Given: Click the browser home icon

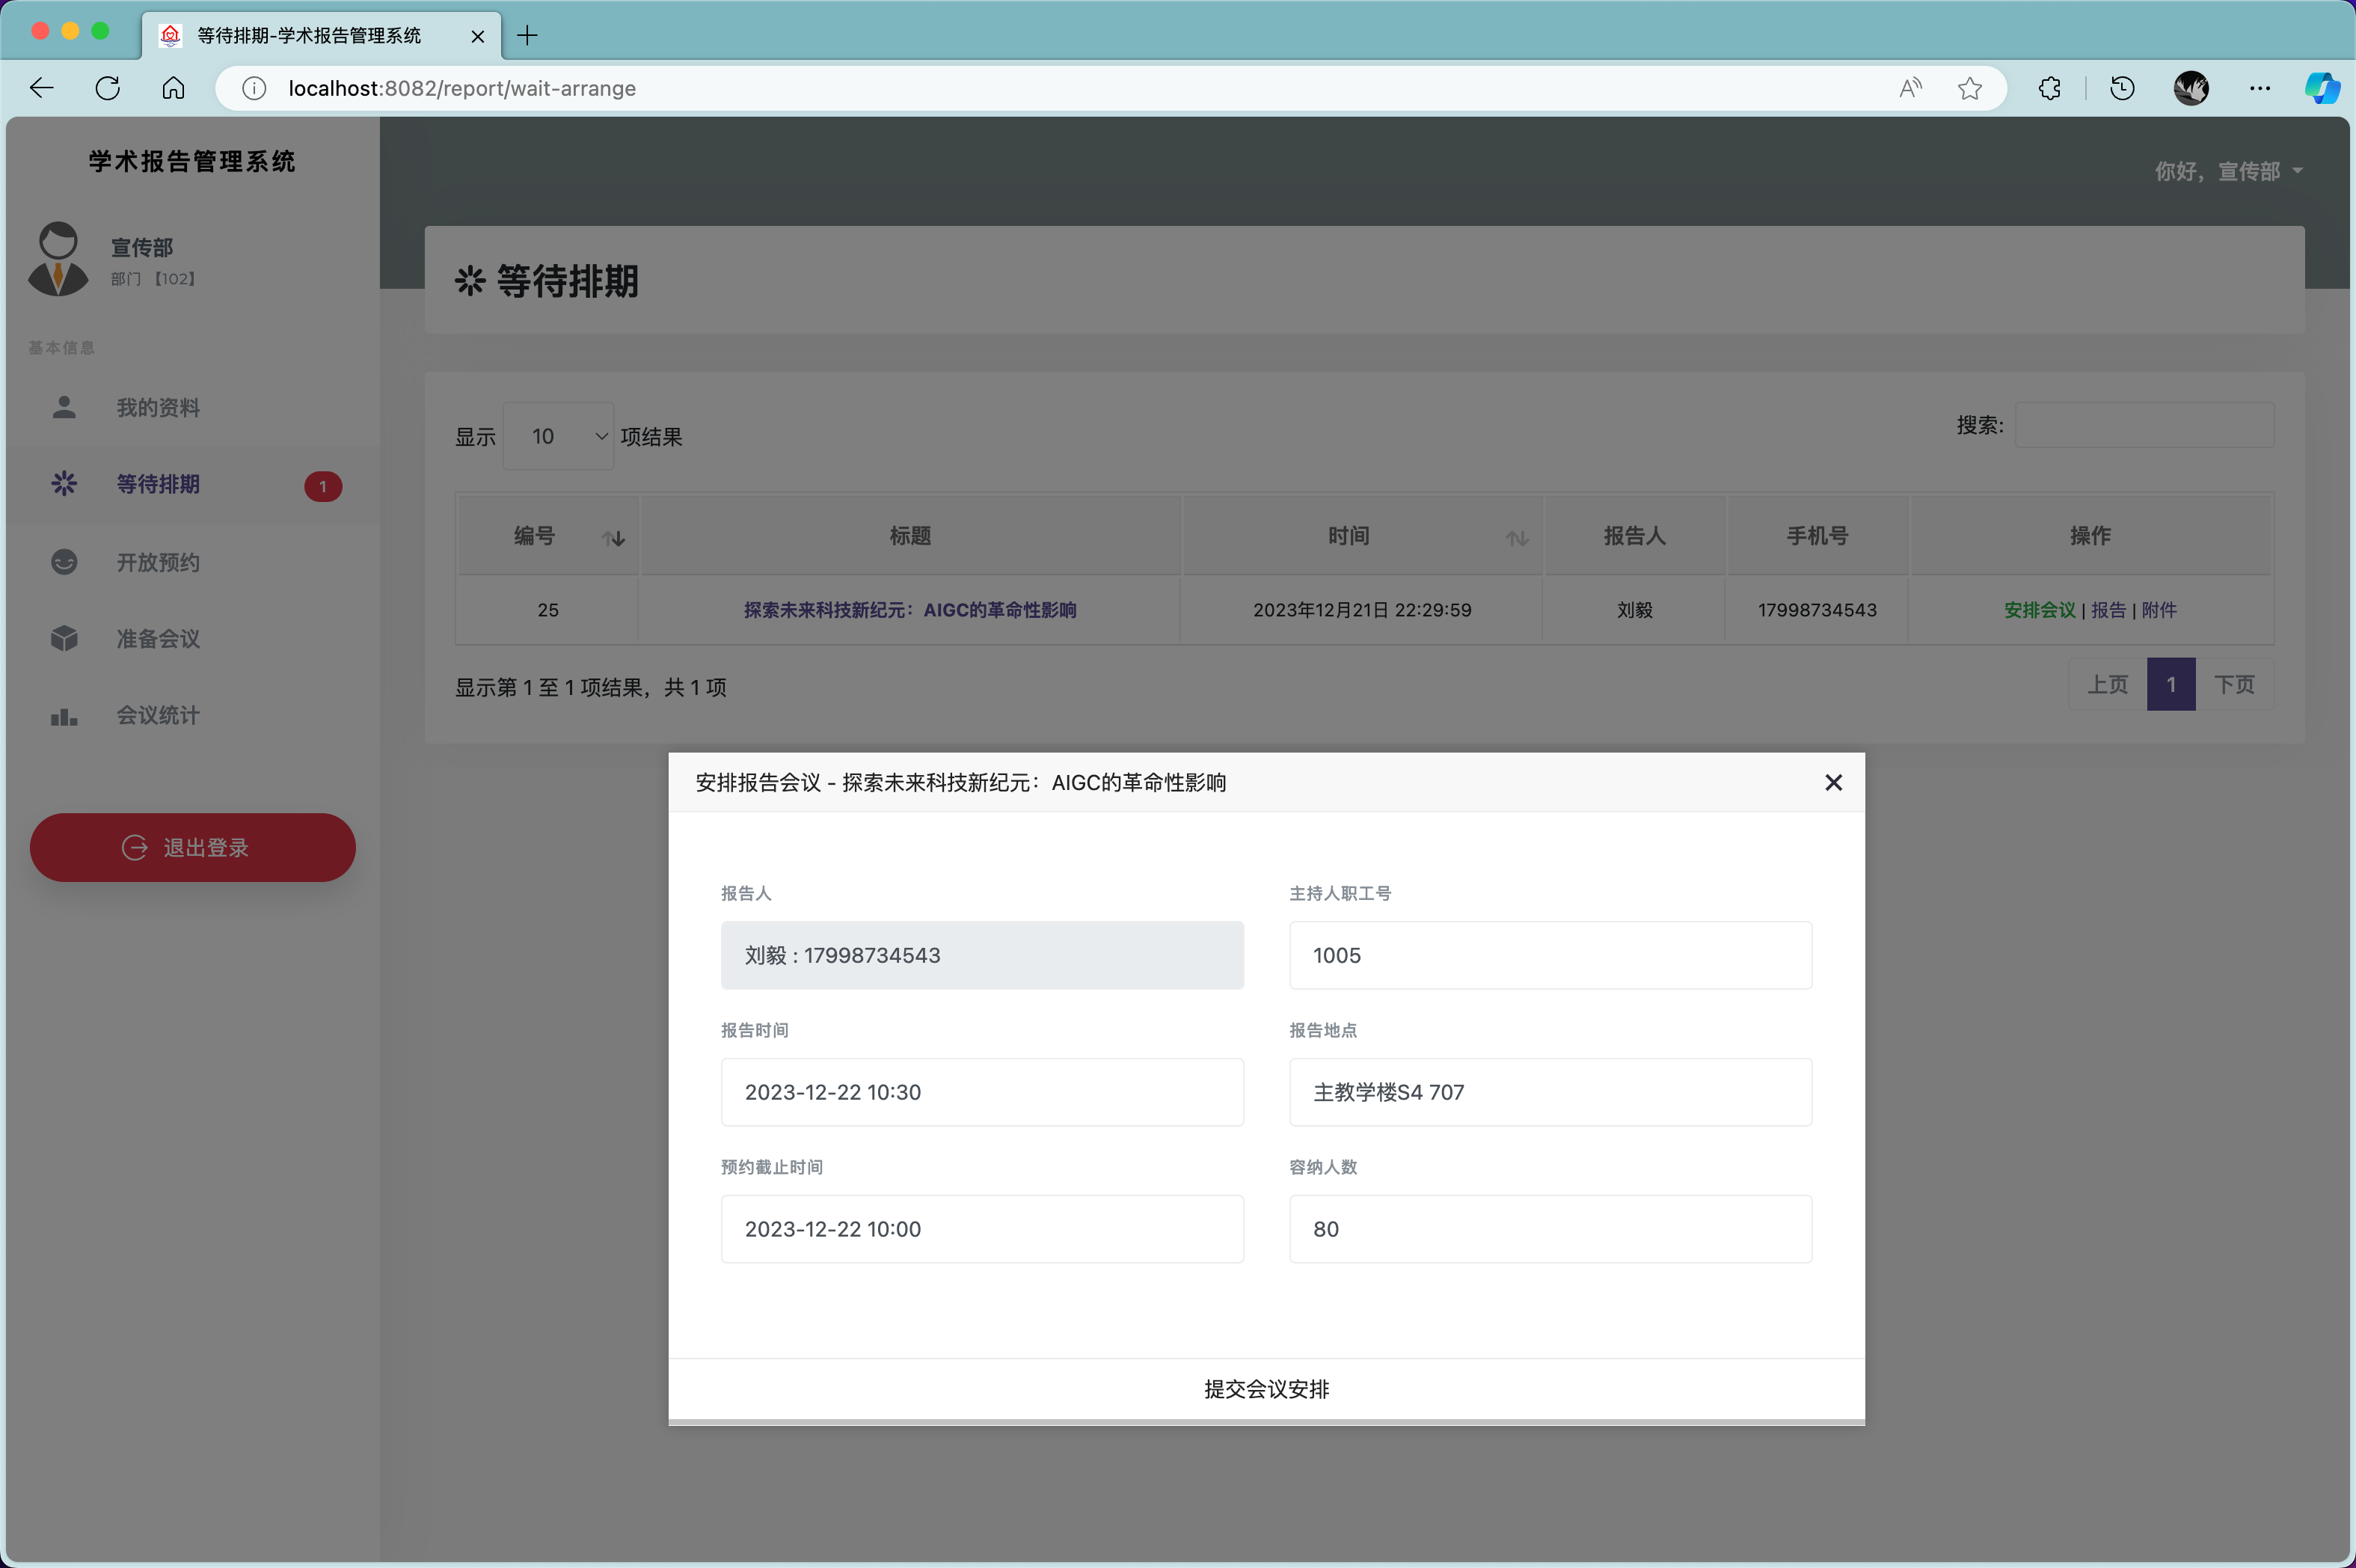Looking at the screenshot, I should coord(173,88).
